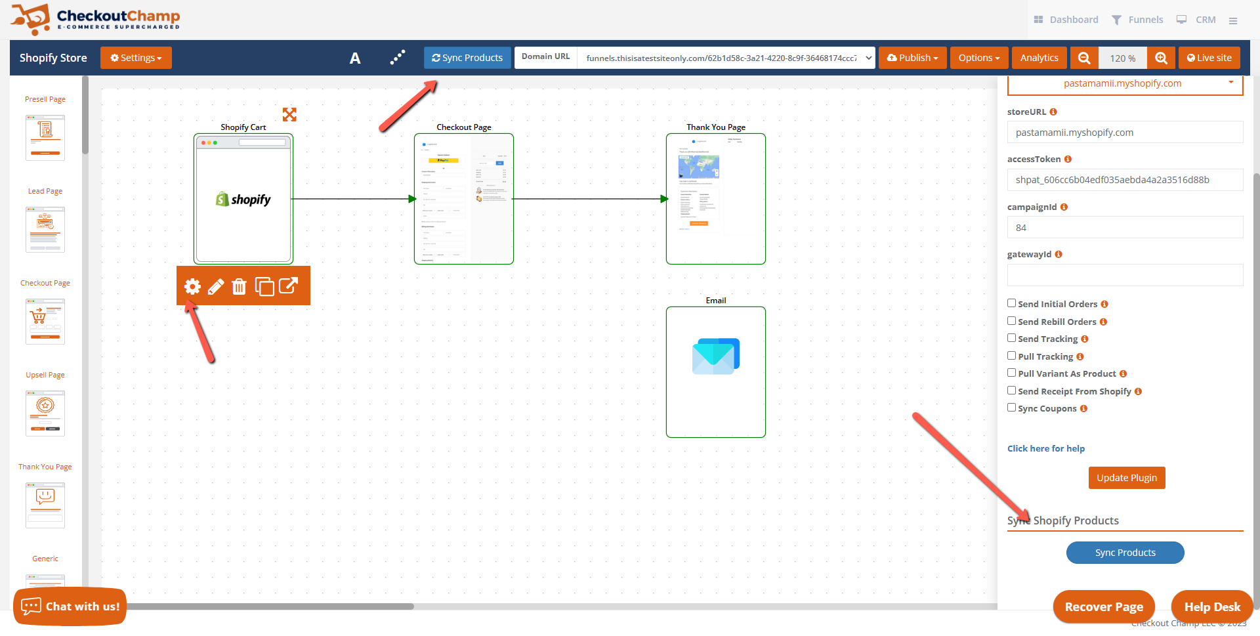Viewport: 1260px width, 636px height.
Task: Open the 'Click here for help' link
Action: [x=1046, y=448]
